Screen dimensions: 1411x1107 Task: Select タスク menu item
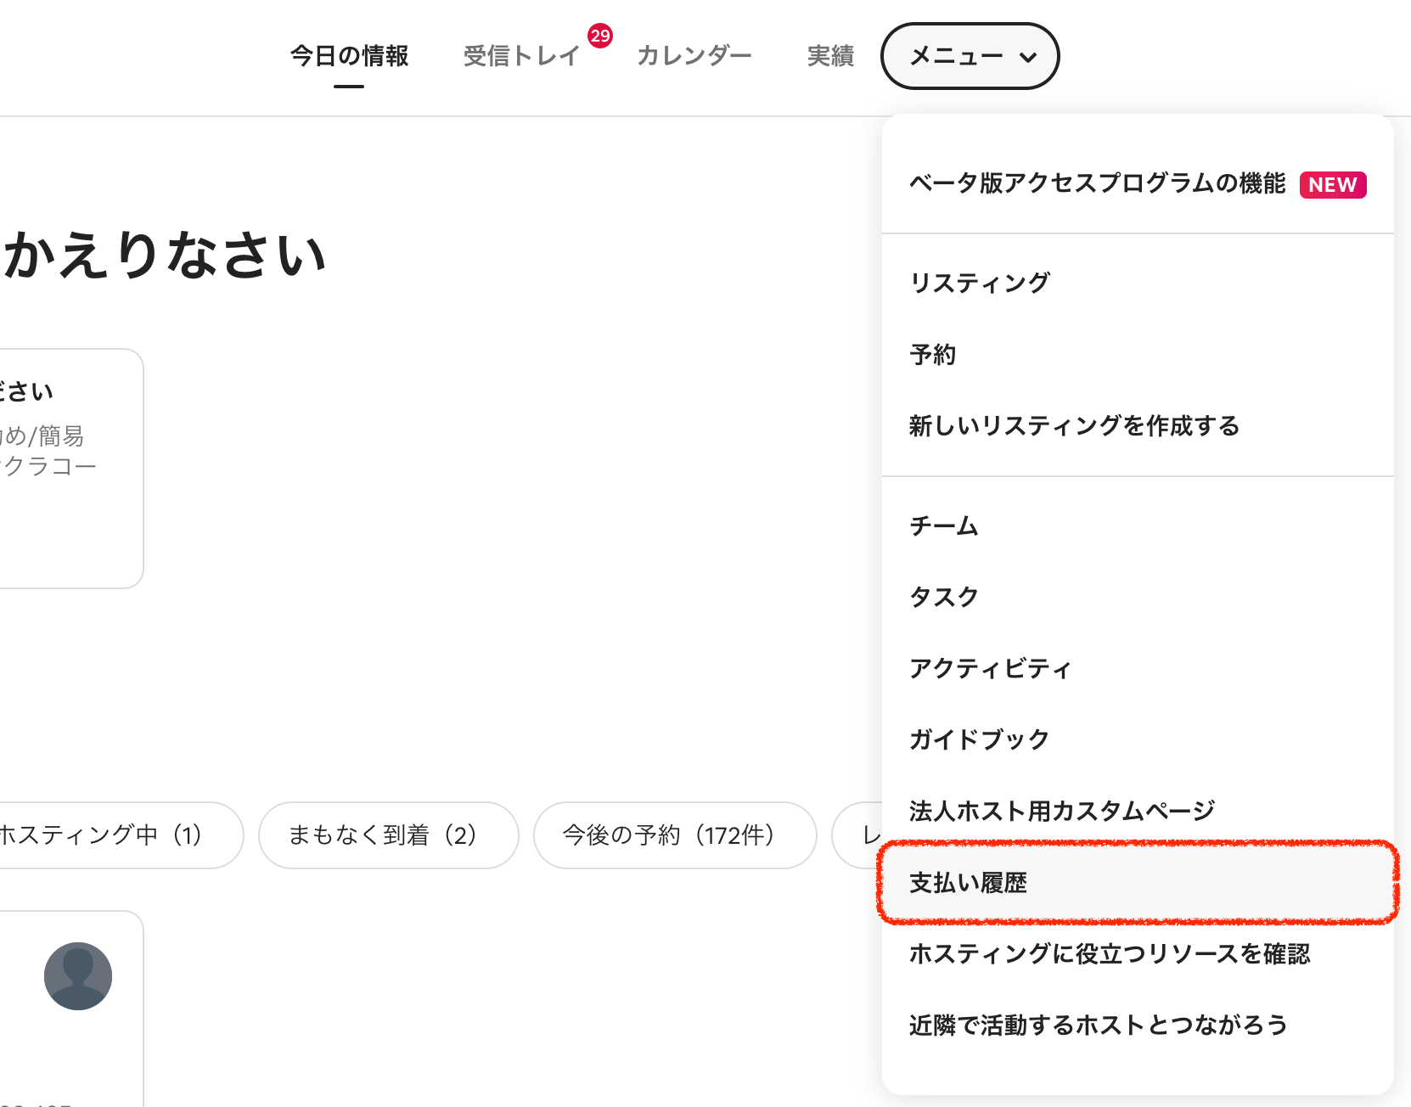[x=943, y=597]
